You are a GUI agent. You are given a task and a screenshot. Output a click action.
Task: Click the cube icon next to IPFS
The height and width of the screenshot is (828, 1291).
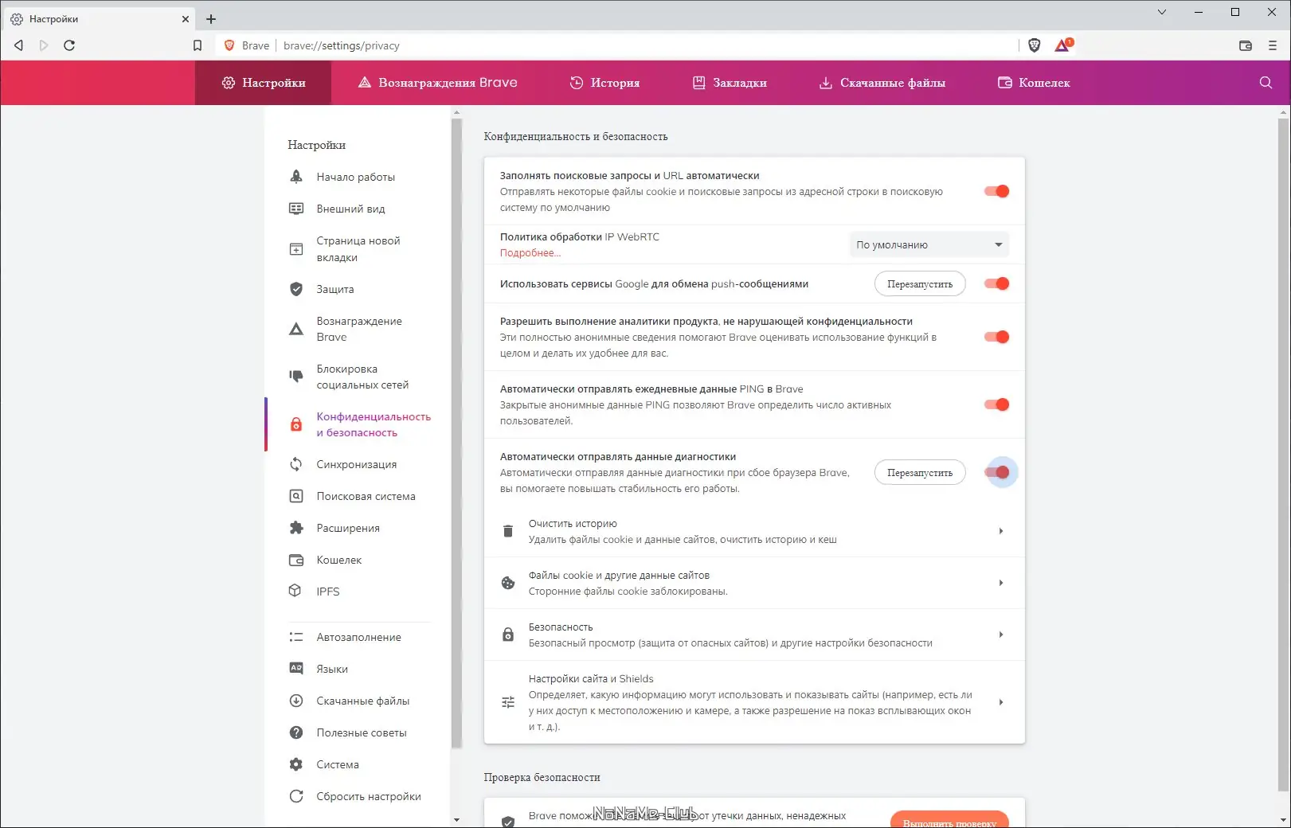[x=295, y=591]
